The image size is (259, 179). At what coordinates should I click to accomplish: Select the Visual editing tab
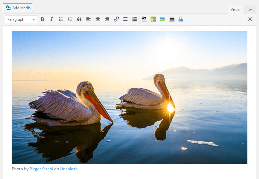(x=236, y=9)
